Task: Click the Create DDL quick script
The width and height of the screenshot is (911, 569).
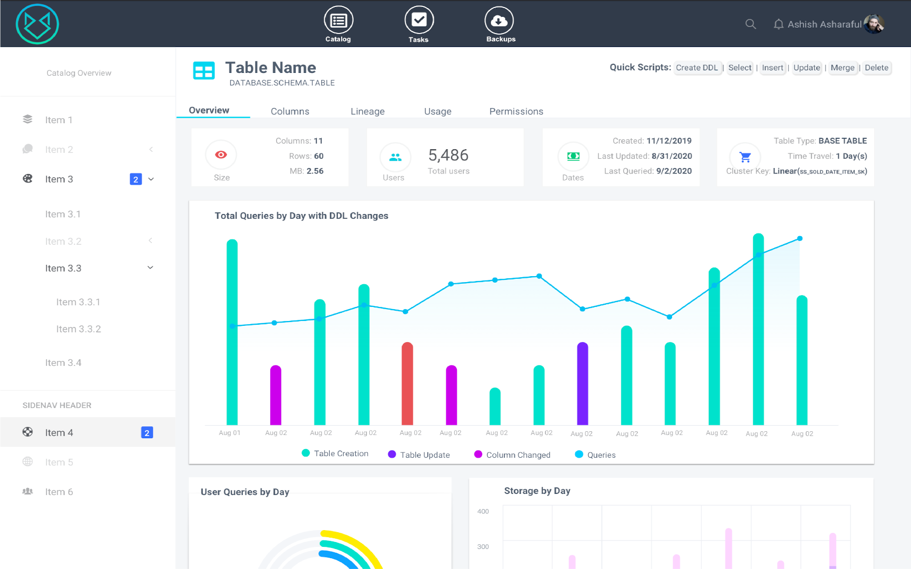Action: click(x=697, y=68)
